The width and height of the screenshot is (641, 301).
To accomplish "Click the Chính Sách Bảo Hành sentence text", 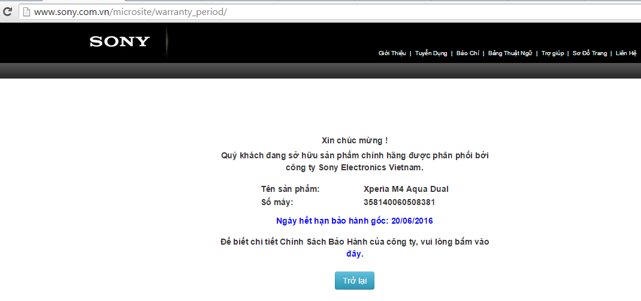I will click(x=358, y=242).
